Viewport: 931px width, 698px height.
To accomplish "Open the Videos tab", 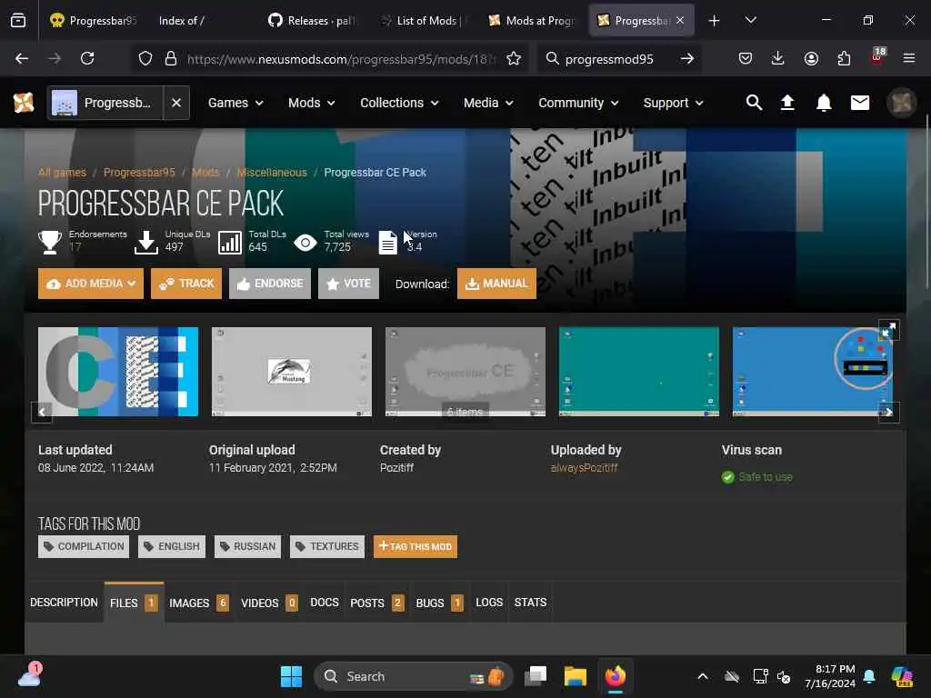I will [269, 603].
